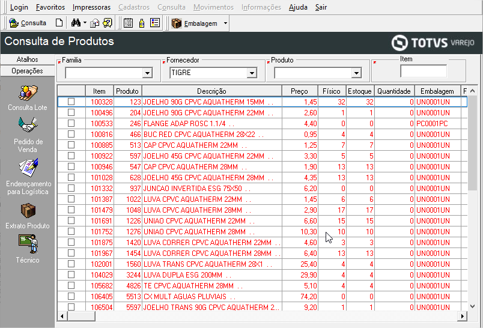The width and height of the screenshot is (483, 328).
Task: Sort by the Físico column header
Action: (x=332, y=91)
